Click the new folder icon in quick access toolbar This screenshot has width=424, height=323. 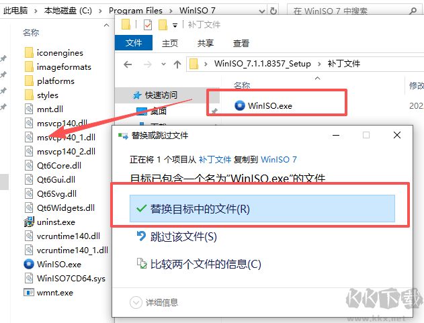click(x=163, y=25)
